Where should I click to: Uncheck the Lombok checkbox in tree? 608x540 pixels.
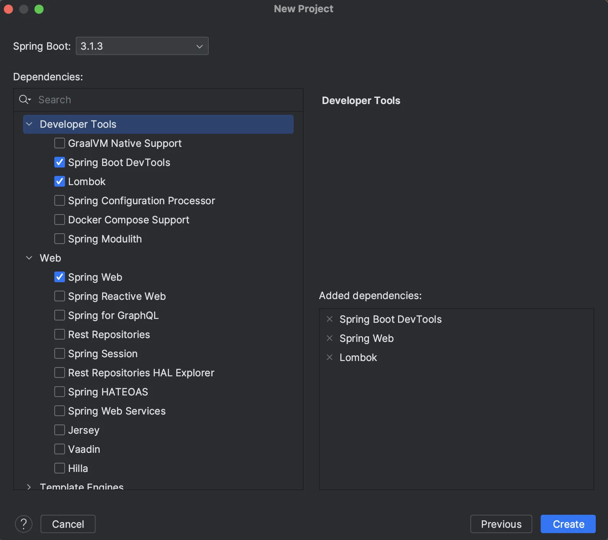pos(60,181)
